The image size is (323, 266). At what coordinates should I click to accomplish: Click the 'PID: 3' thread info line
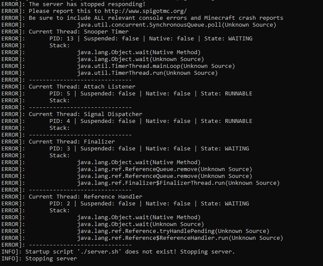coord(149,148)
